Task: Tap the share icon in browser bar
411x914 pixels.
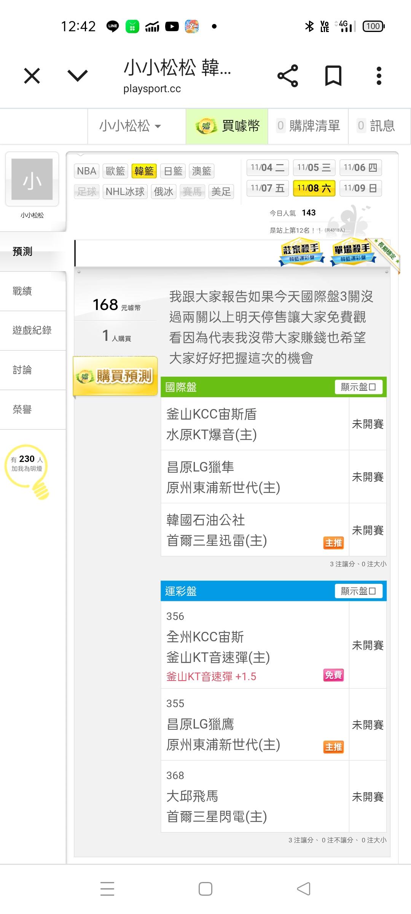Action: coord(288,76)
